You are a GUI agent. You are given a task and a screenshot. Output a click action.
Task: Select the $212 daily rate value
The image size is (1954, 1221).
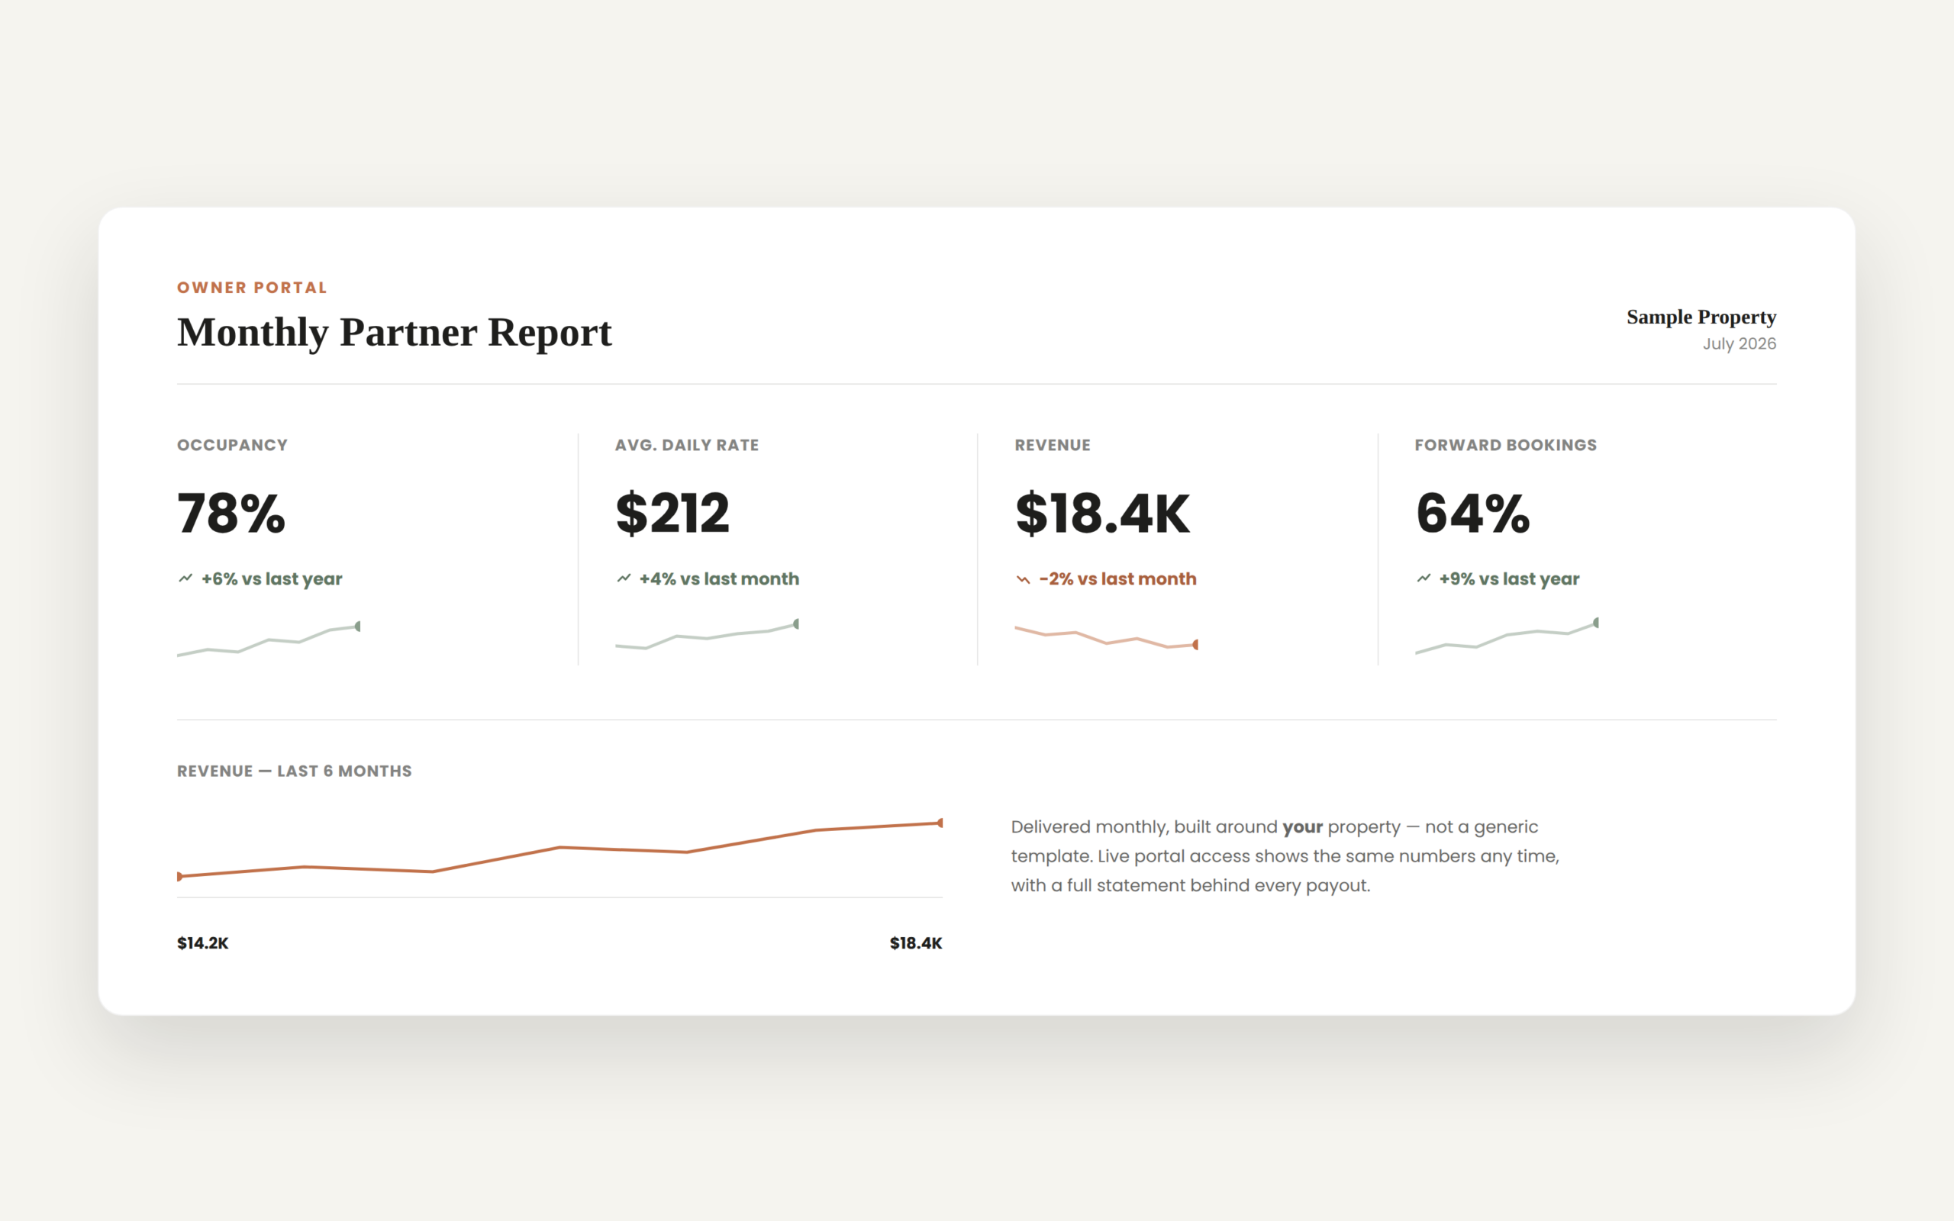pyautogui.click(x=672, y=513)
